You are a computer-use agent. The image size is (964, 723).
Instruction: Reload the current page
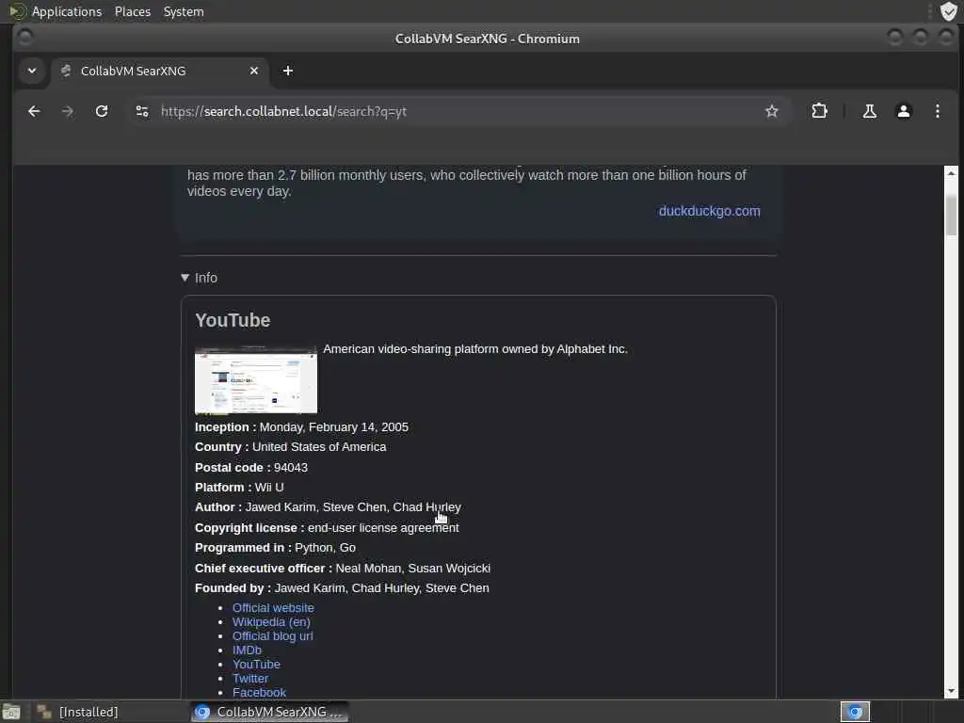click(102, 111)
